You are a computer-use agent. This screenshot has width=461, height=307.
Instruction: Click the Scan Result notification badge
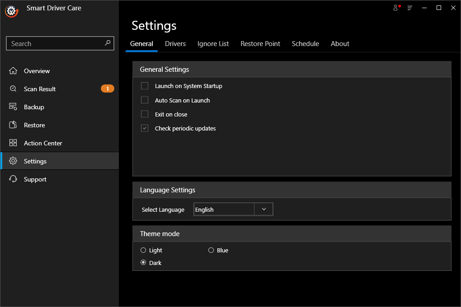(x=108, y=88)
